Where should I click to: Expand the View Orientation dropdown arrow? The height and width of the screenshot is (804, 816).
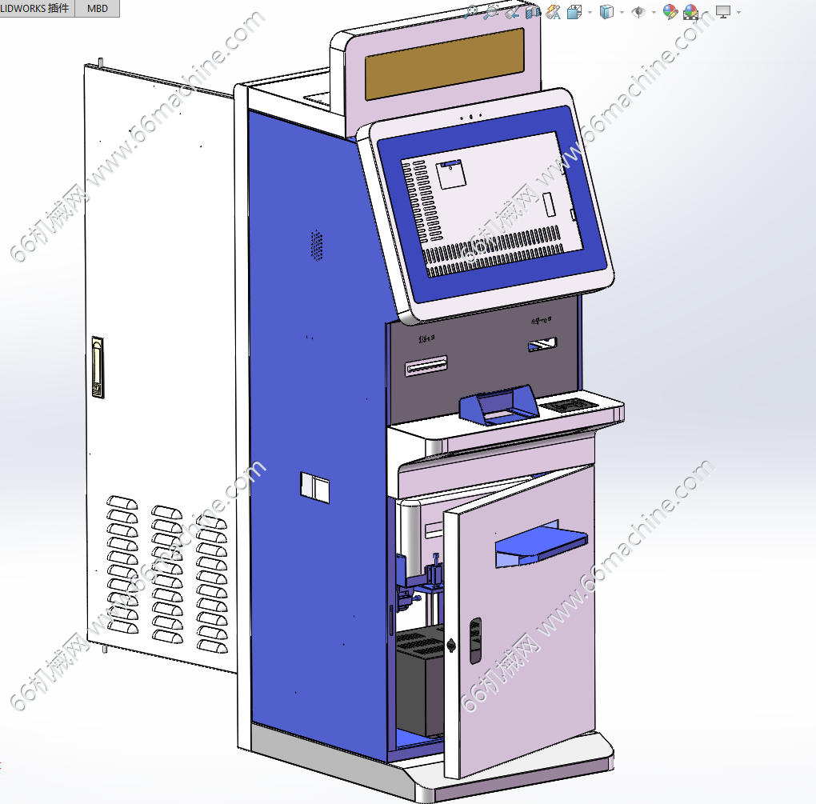point(590,12)
